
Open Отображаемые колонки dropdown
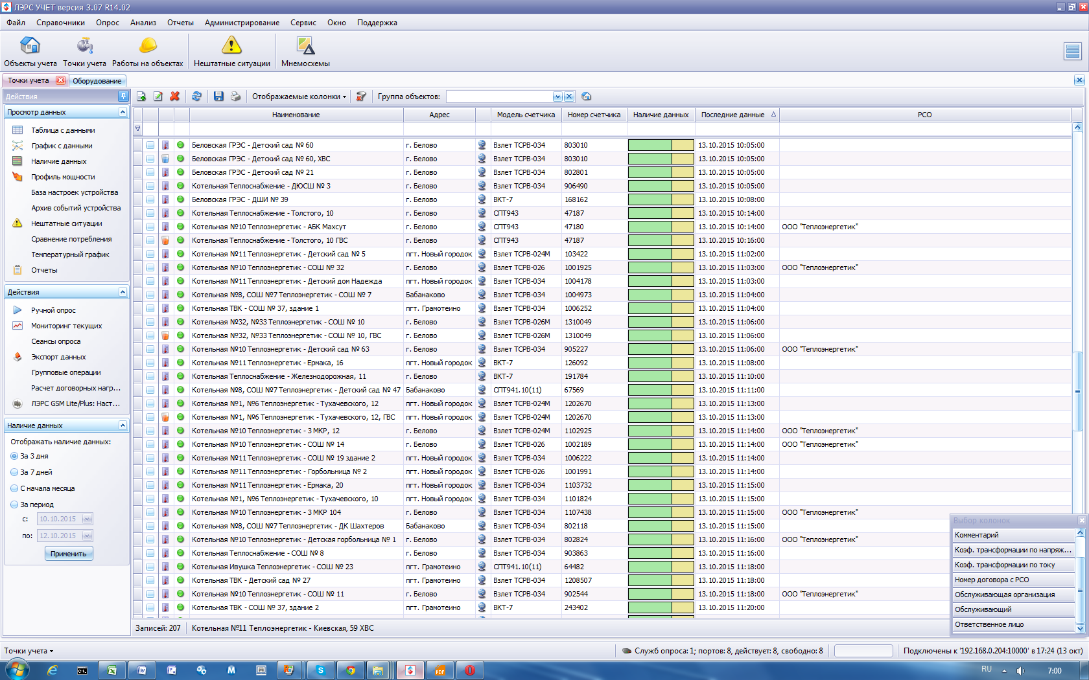click(299, 96)
